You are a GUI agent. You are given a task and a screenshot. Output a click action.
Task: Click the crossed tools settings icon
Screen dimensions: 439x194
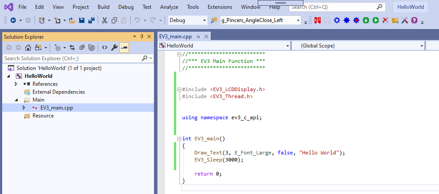click(x=405, y=20)
